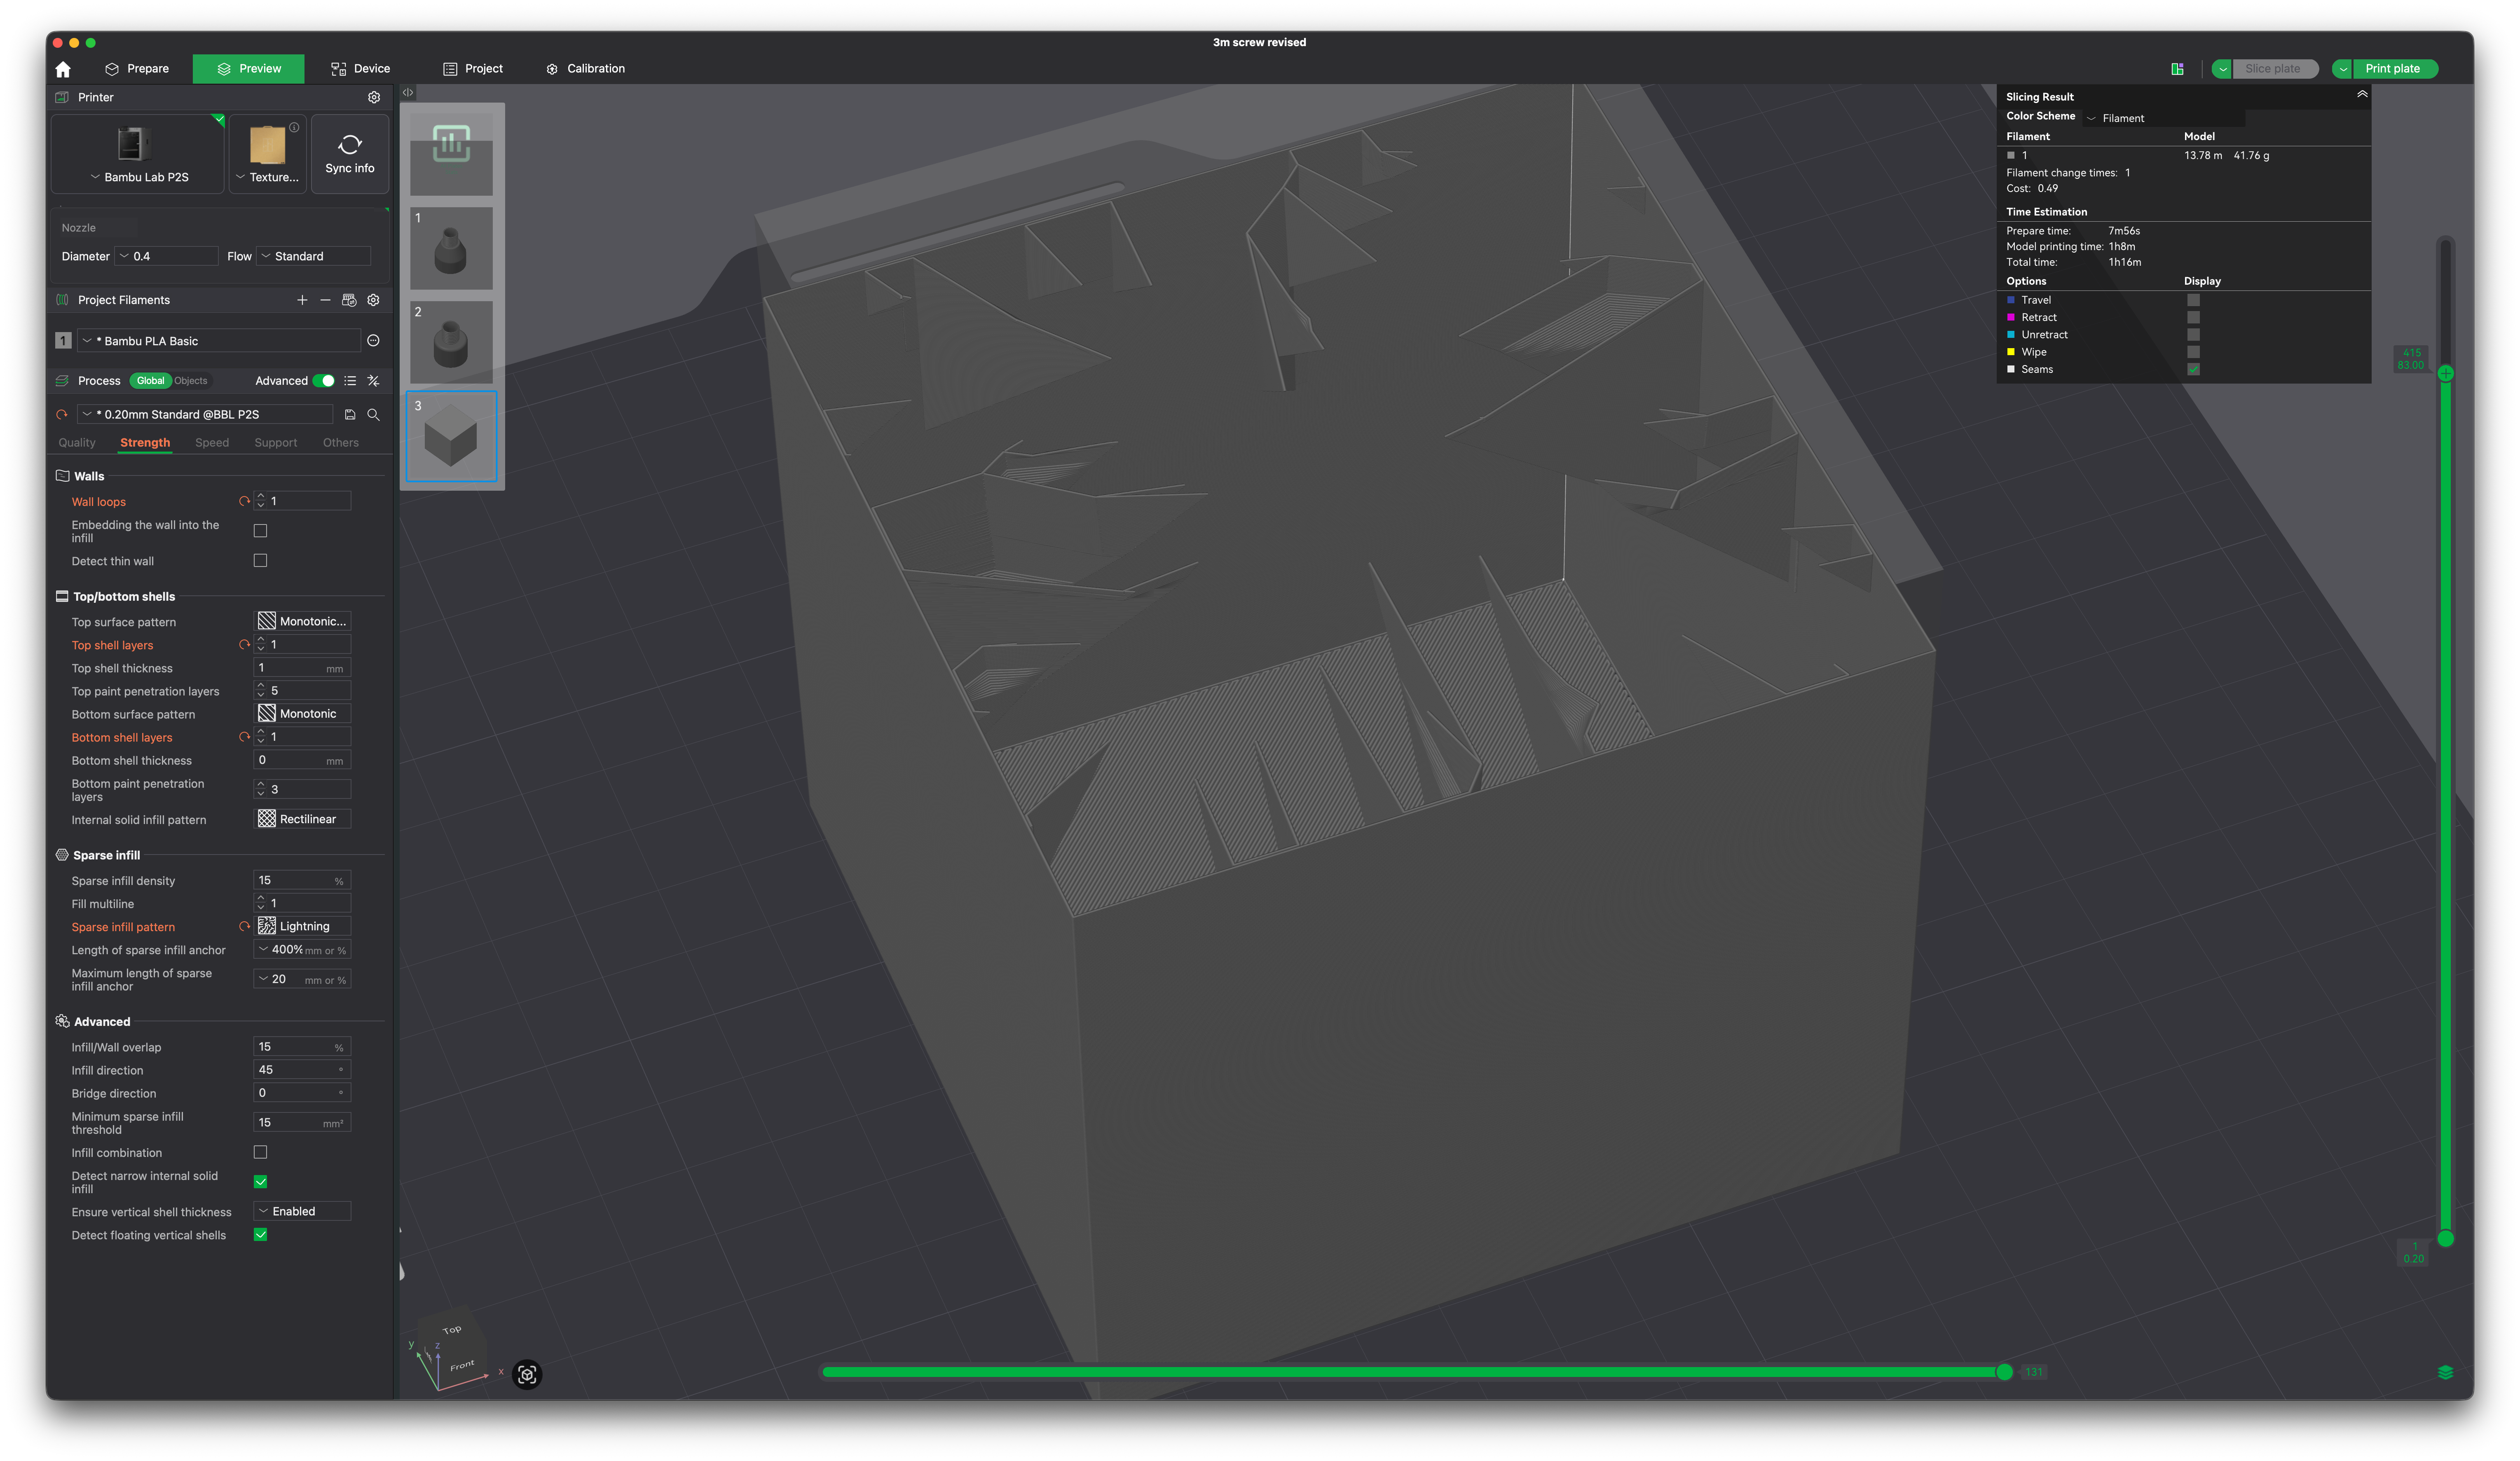
Task: Select plate 2 thumbnail
Action: tap(451, 343)
